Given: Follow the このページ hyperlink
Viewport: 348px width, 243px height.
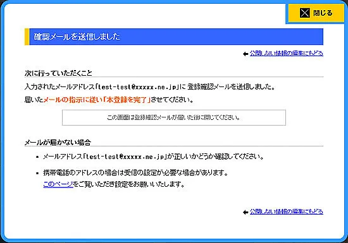Looking at the screenshot, I should pos(58,184).
